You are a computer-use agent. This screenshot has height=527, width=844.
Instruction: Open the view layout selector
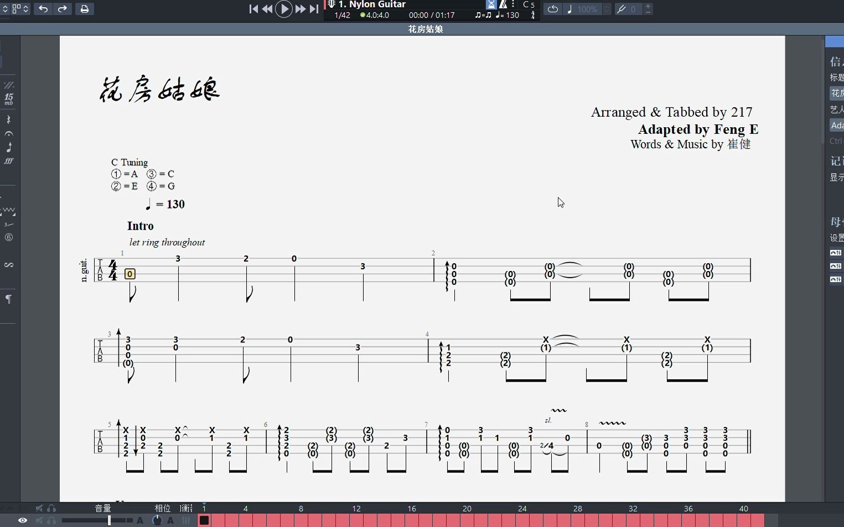click(x=20, y=9)
